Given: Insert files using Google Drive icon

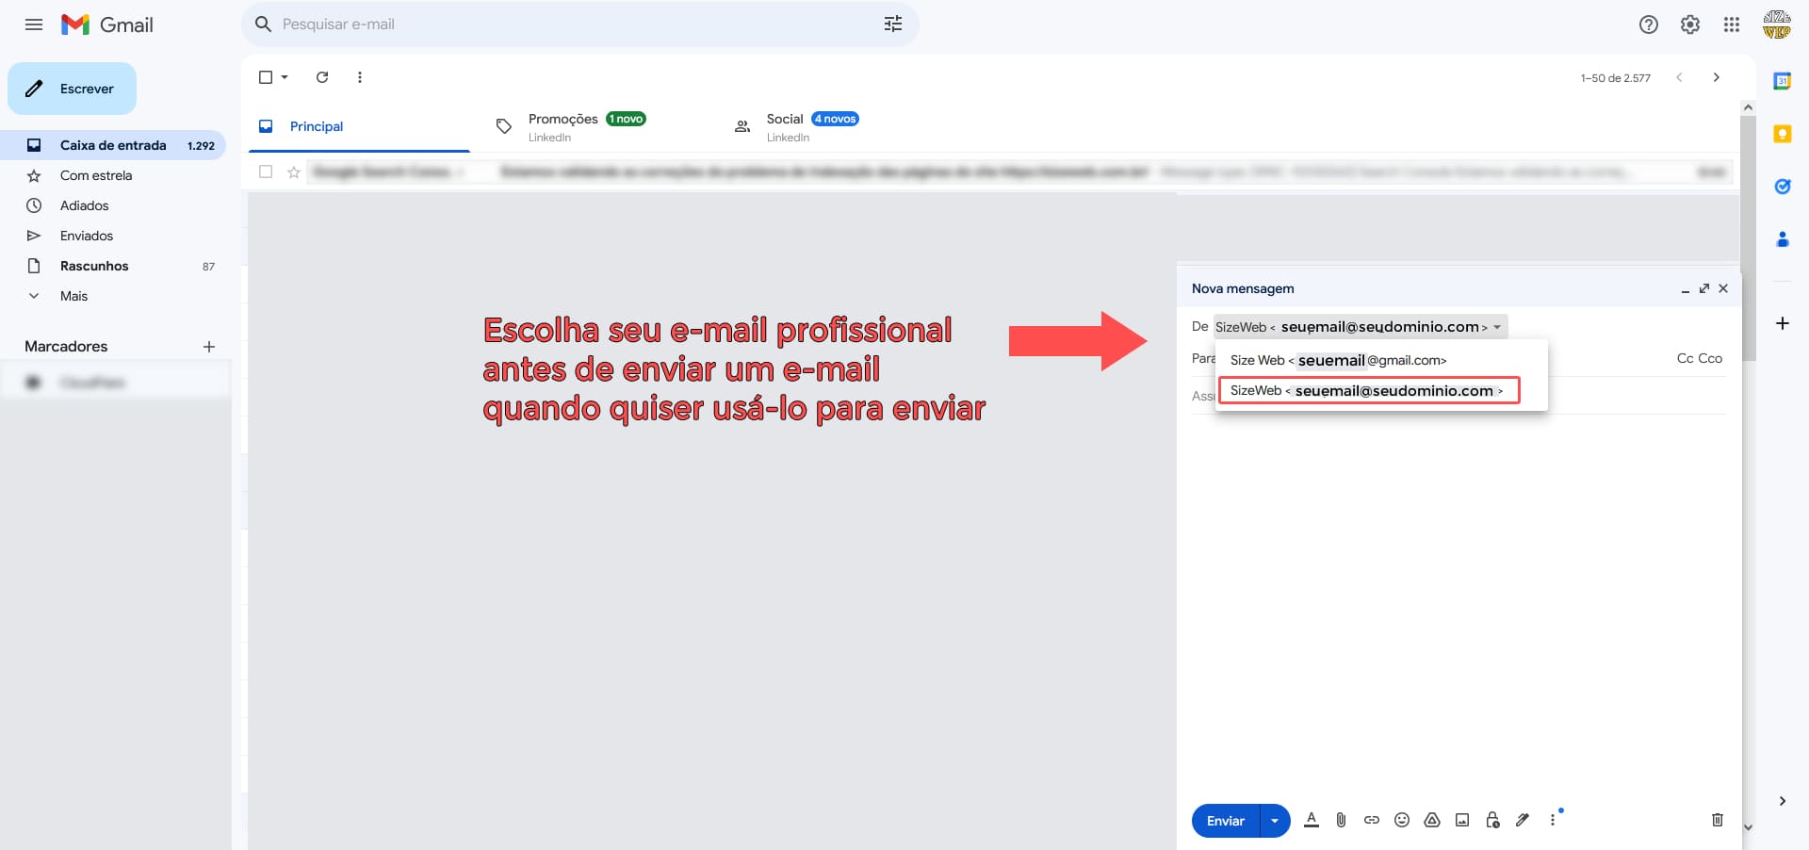Looking at the screenshot, I should [x=1432, y=820].
